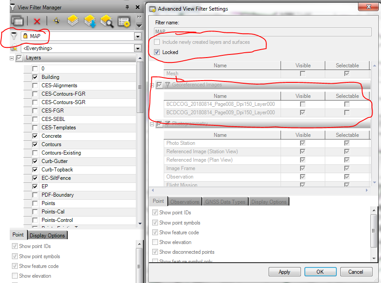Switch to the GNSS Data Types tab
Viewport: 381px width, 283px height.
point(225,202)
